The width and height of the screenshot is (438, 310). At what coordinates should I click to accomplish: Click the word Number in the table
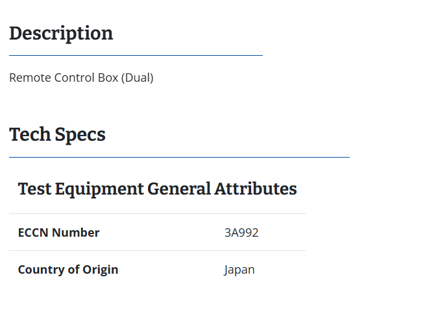tap(75, 233)
